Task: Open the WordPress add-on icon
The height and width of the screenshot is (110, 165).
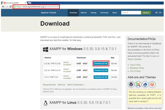Action: pos(131,84)
